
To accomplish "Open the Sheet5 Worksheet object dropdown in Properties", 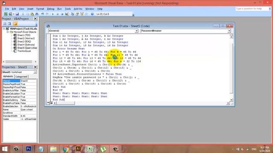I will click(35, 72).
